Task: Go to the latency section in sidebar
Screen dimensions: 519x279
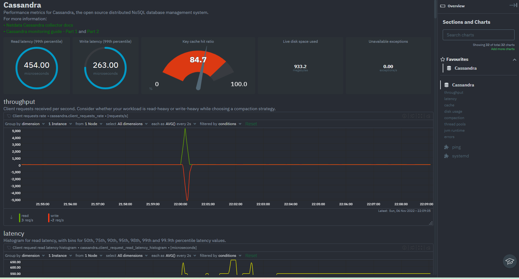Action: (450, 99)
